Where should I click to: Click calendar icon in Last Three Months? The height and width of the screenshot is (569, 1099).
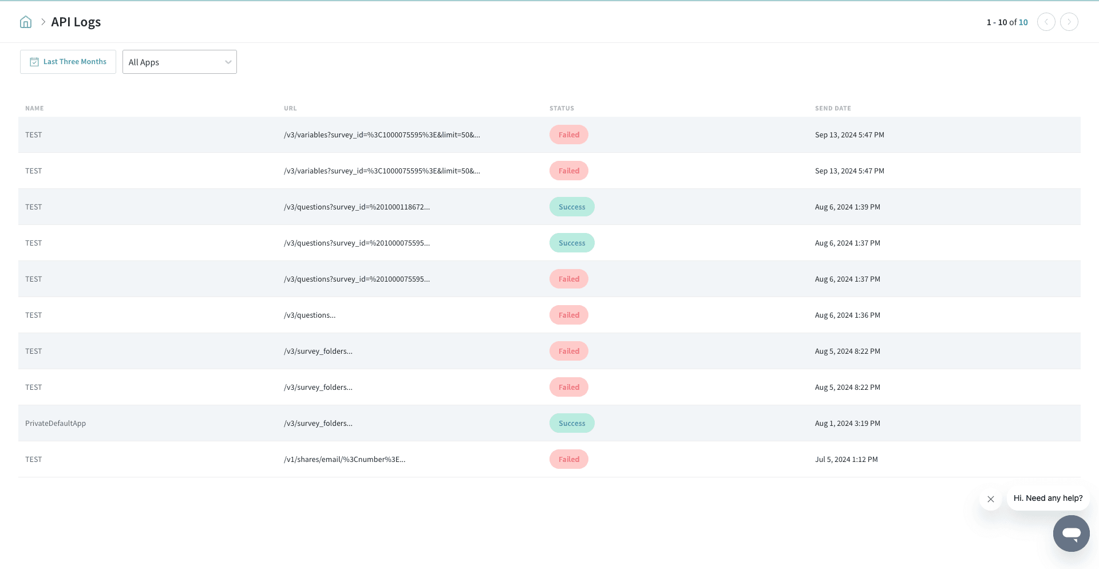[34, 62]
